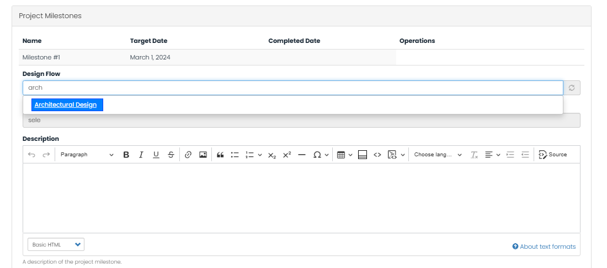
Task: Insert inline code with angle brackets icon
Action: coord(377,155)
